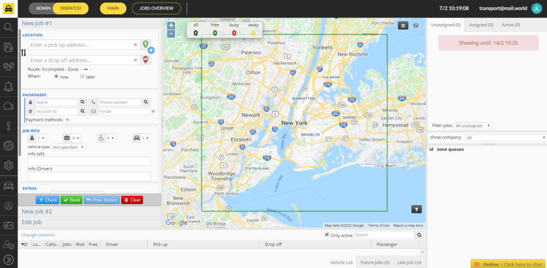
Task: Open the chat bubbles sidebar icon
Action: [x=8, y=107]
